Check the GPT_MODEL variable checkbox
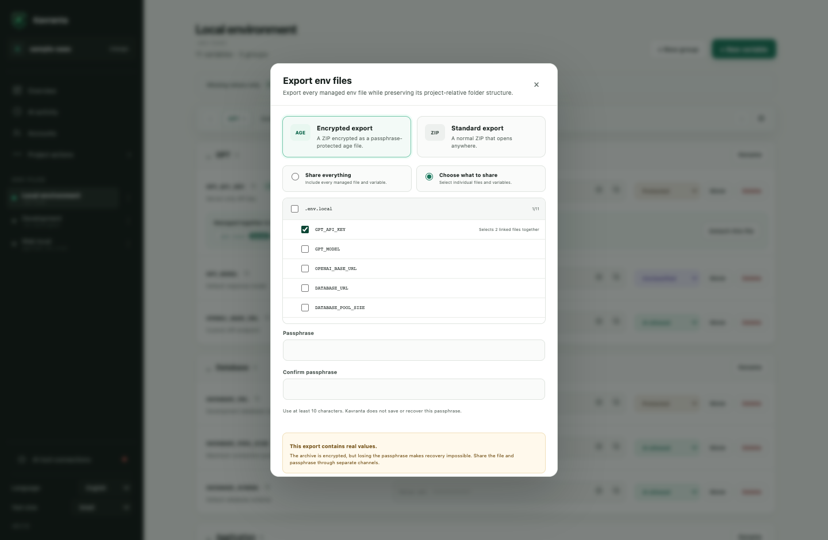The height and width of the screenshot is (540, 828). [x=305, y=249]
